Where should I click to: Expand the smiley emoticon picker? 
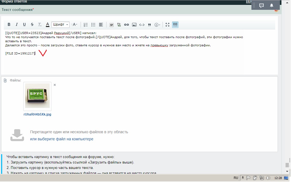tap(157, 25)
